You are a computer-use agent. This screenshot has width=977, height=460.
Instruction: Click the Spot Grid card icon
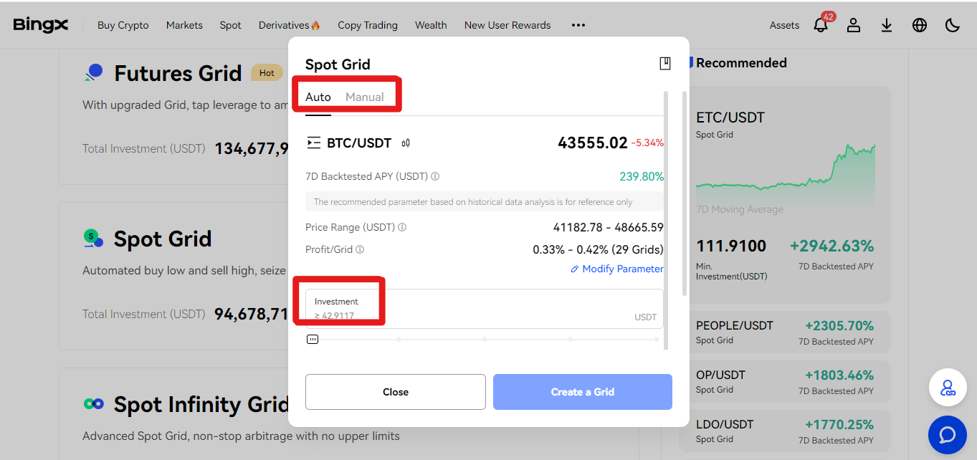pyautogui.click(x=93, y=238)
